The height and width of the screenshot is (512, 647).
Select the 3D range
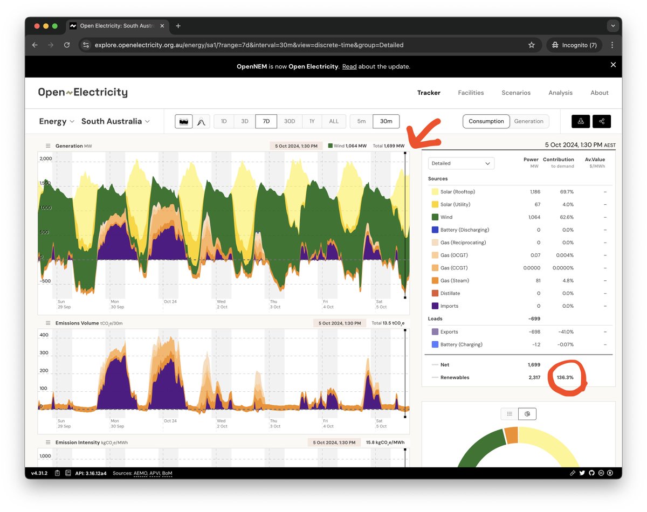245,121
